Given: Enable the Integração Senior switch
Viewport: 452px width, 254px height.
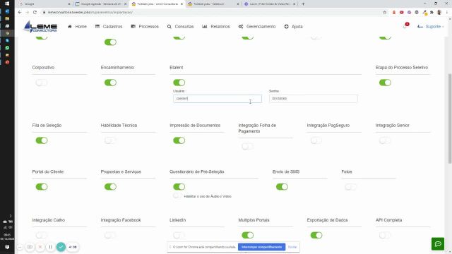Looking at the screenshot, I should 385,140.
